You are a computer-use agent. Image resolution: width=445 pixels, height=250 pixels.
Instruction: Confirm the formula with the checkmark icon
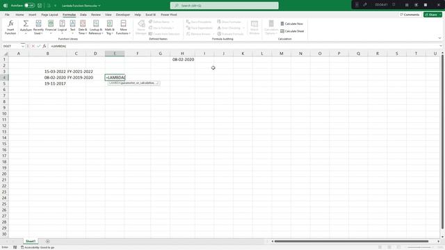pyautogui.click(x=39, y=46)
